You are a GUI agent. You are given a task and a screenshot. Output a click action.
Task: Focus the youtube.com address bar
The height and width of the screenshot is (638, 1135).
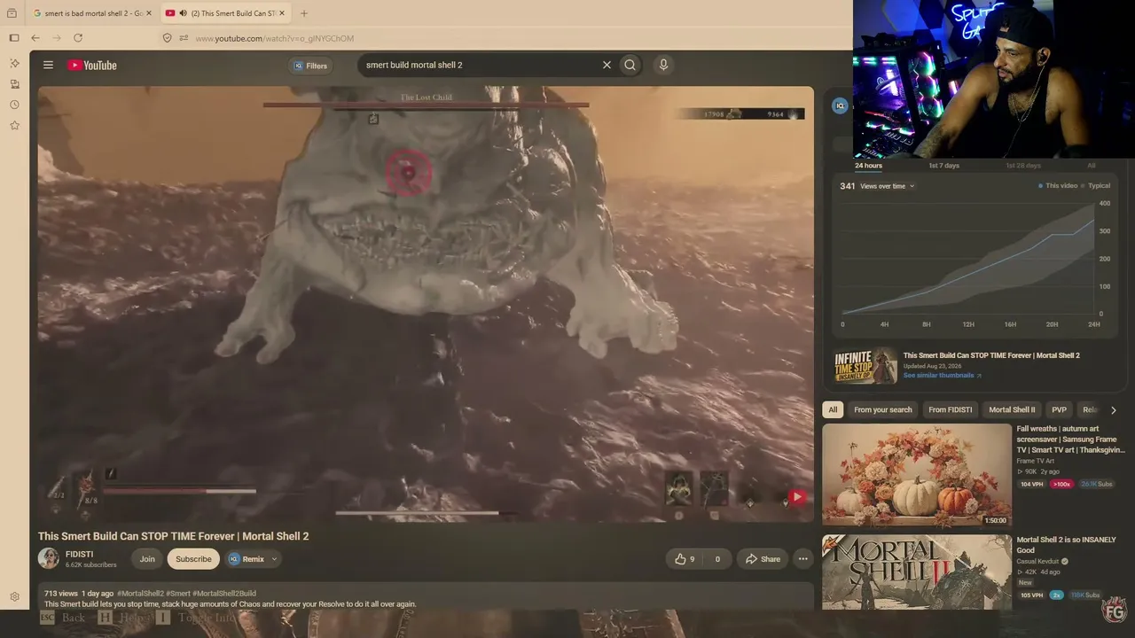(x=274, y=38)
